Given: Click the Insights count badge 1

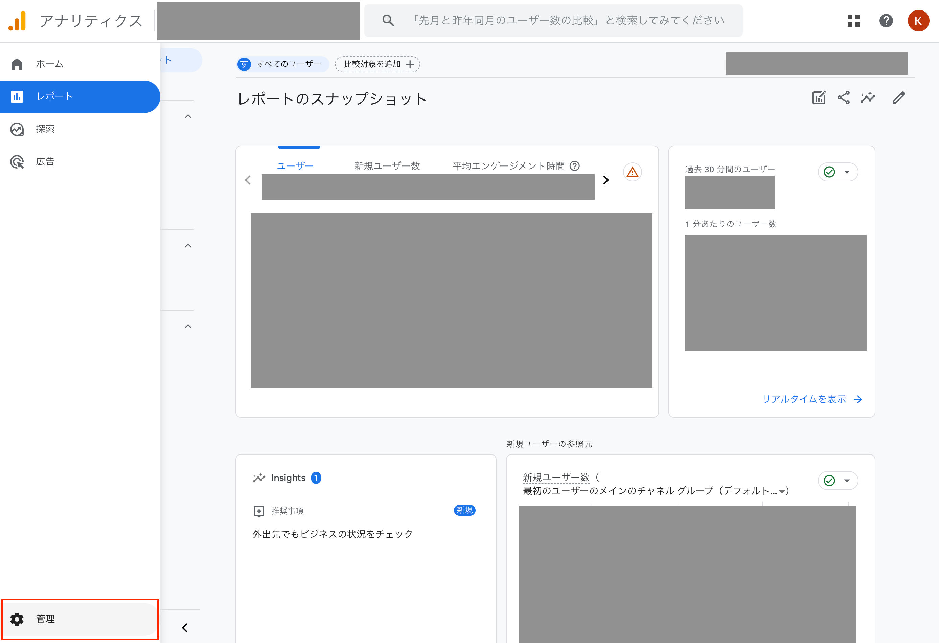Looking at the screenshot, I should tap(316, 478).
